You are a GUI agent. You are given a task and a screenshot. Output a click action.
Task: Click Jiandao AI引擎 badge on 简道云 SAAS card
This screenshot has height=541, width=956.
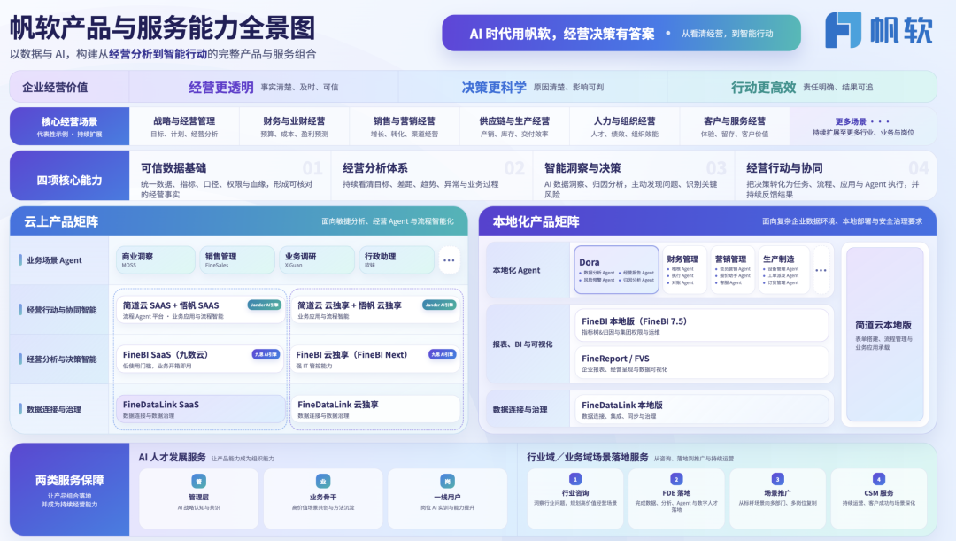(x=265, y=305)
